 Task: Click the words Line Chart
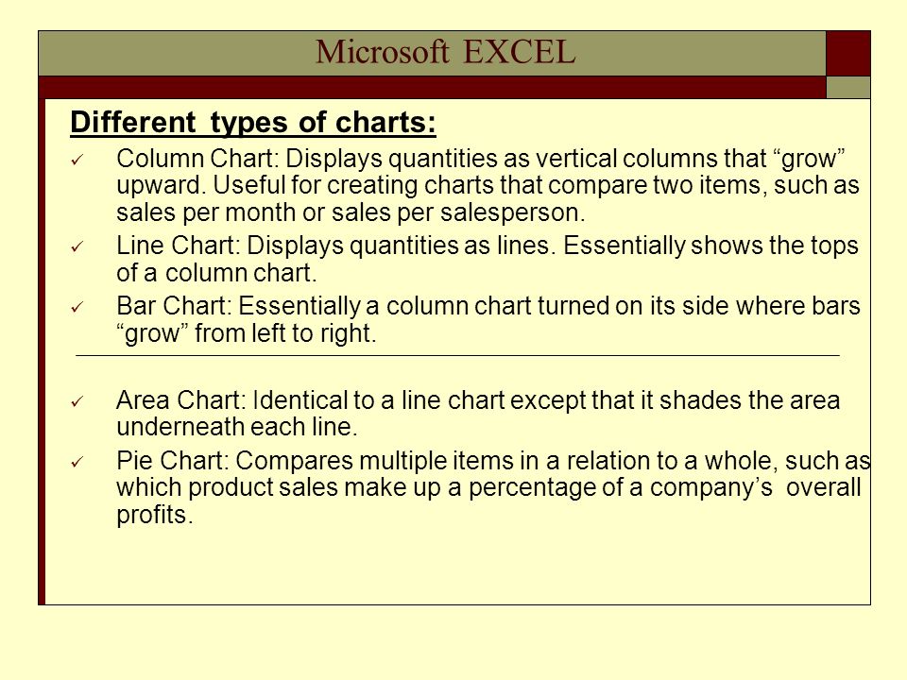point(175,246)
